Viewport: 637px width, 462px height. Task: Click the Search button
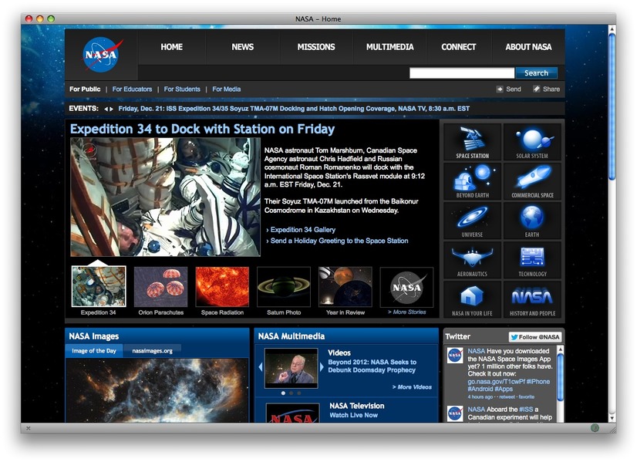click(536, 73)
